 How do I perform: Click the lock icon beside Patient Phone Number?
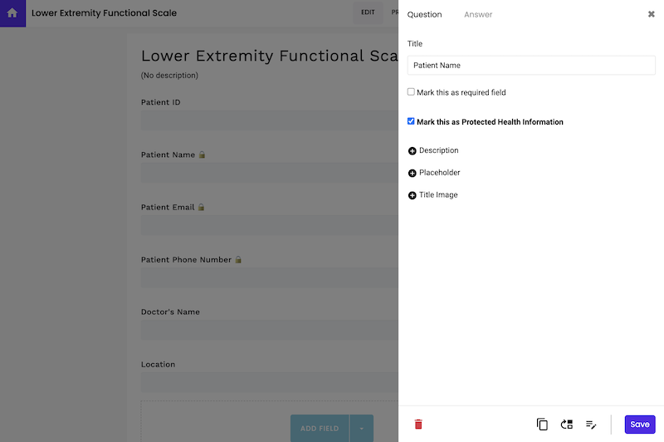[x=238, y=260]
